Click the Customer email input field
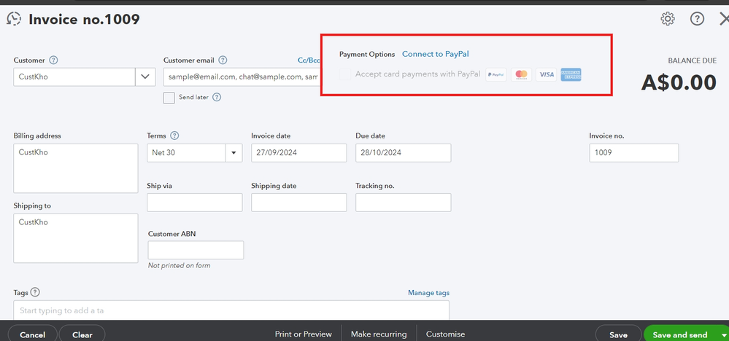This screenshot has width=729, height=341. coord(242,77)
